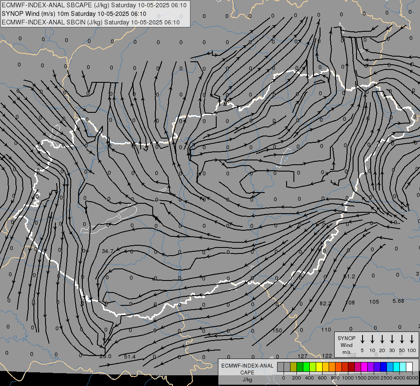Click the wind legend arrow above 10
The image size is (420, 386).
coord(372,339)
